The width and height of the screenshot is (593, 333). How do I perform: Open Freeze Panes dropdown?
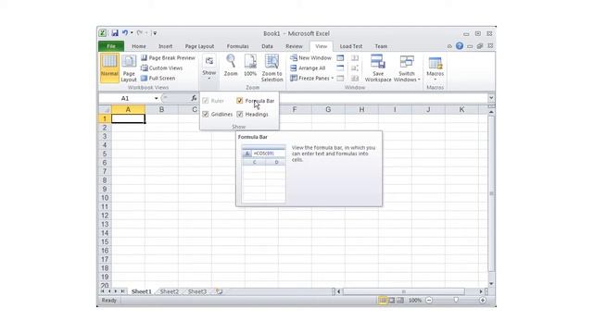click(x=311, y=78)
